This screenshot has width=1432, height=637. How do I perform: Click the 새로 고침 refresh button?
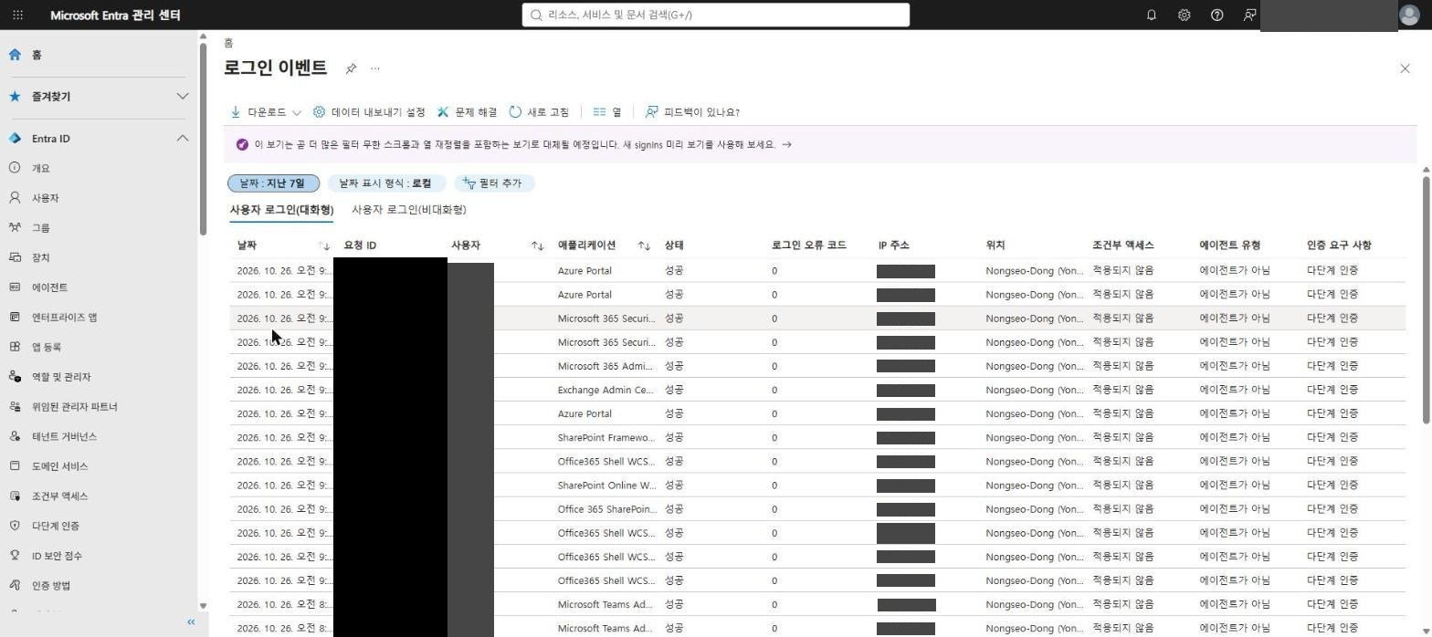pyautogui.click(x=539, y=112)
